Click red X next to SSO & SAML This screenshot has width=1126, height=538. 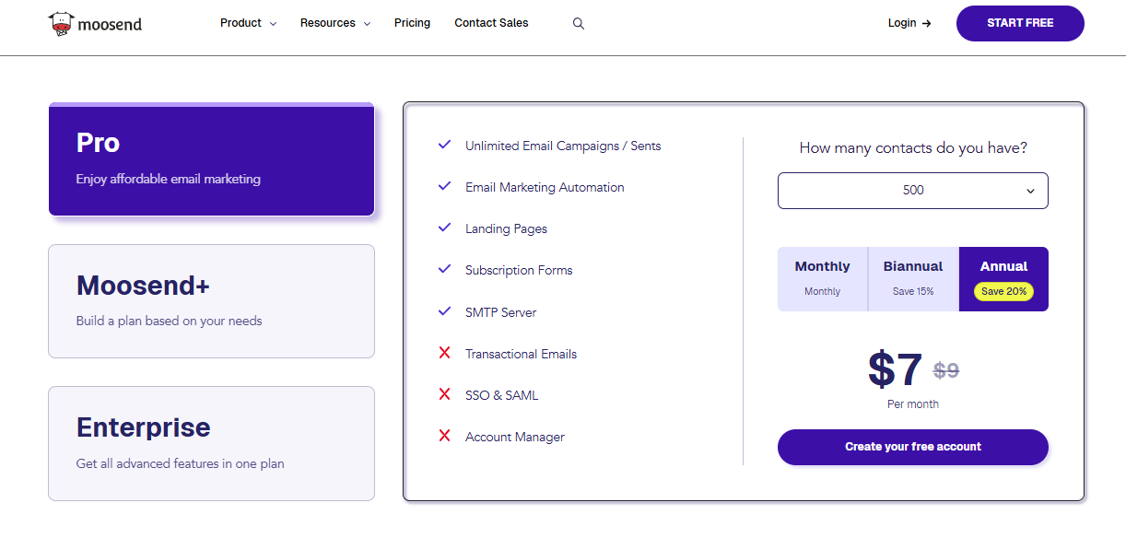point(444,394)
